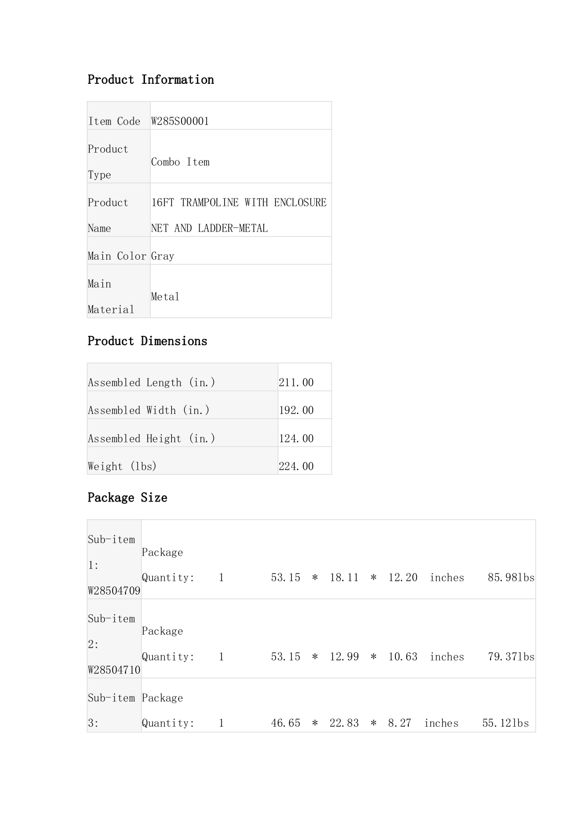Select the Product Information heading

pos(151,80)
